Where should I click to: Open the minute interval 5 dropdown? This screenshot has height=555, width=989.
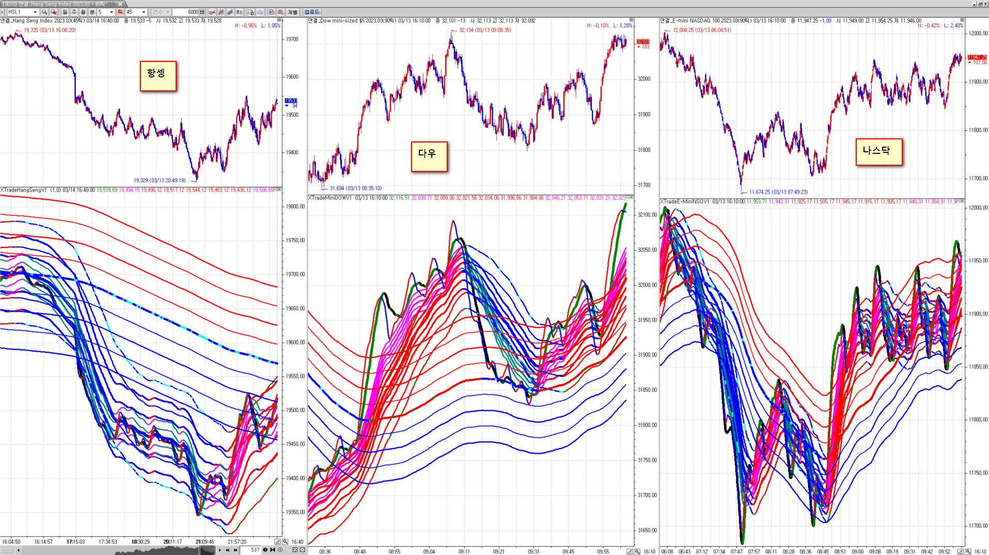tap(111, 12)
